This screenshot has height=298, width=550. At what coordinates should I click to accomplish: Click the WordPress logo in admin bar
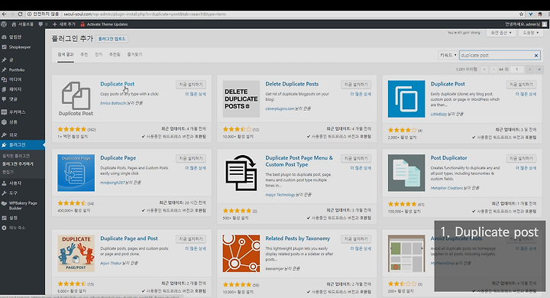pos(4,24)
